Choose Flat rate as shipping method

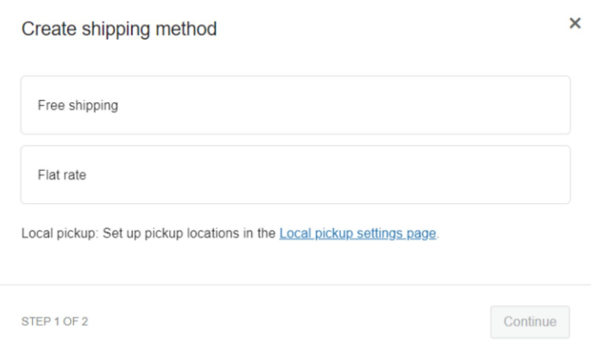[295, 175]
